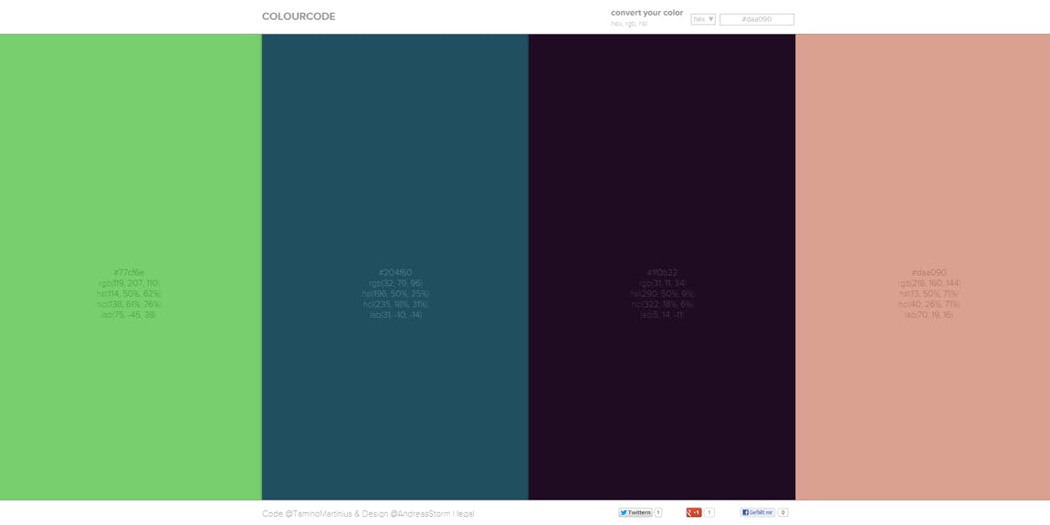Click the Google +1 button
Image resolution: width=1050 pixels, height=525 pixels.
[x=694, y=512]
